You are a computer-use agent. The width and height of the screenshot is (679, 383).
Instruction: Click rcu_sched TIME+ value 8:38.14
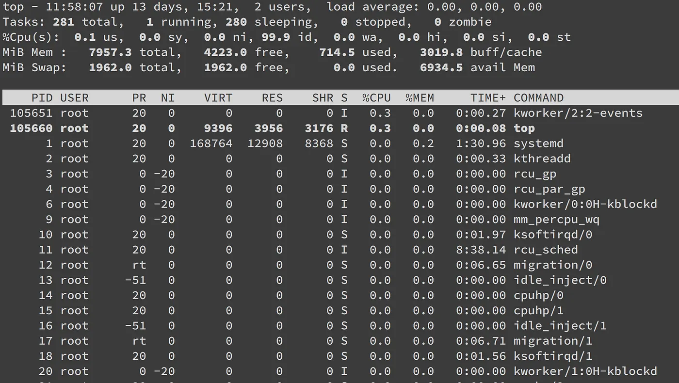[481, 250]
